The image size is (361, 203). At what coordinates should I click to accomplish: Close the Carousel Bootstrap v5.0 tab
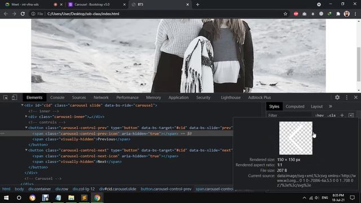tap(124, 5)
